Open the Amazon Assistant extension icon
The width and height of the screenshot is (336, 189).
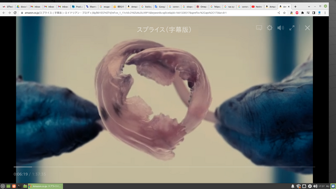coord(291,13)
